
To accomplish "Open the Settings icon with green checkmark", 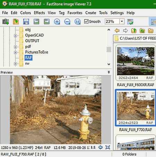I will [x=130, y=22].
